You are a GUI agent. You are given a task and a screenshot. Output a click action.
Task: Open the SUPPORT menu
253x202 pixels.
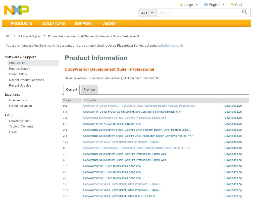point(84,23)
